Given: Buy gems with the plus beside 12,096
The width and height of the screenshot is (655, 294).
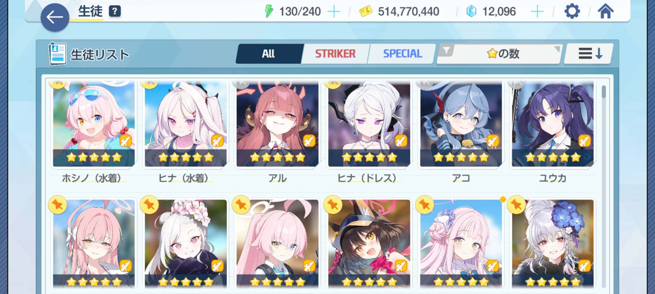Looking at the screenshot, I should tap(537, 12).
